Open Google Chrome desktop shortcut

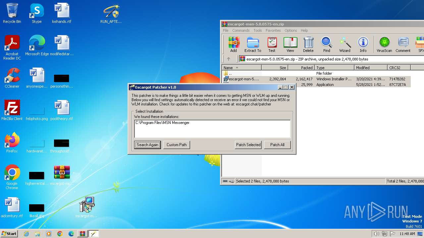tap(12, 177)
